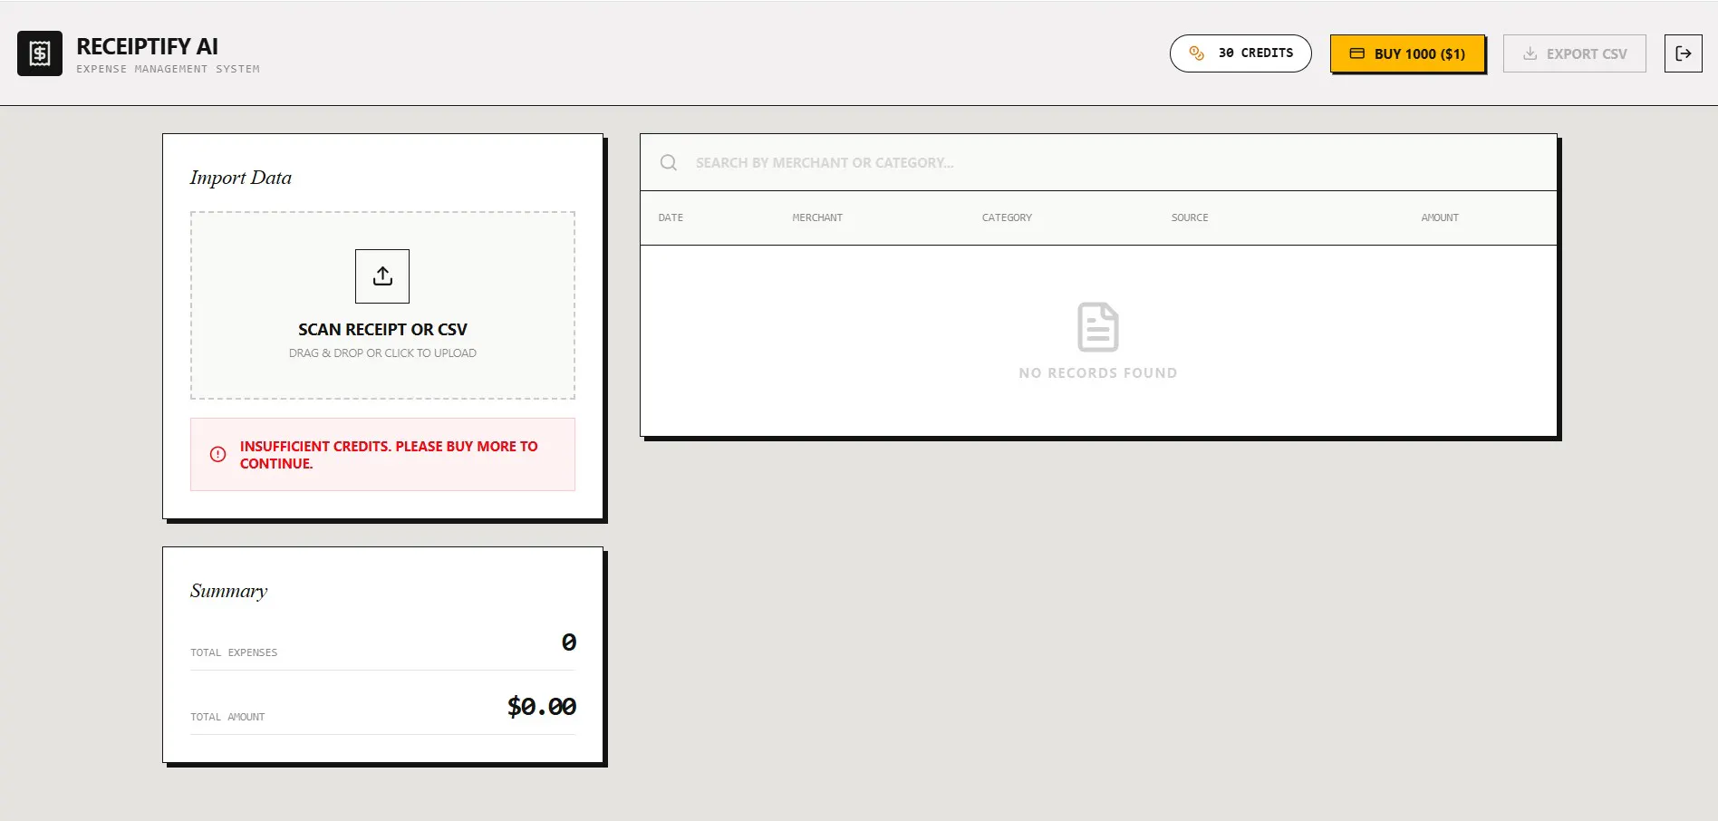Click the search magnifier icon
This screenshot has height=821, width=1718.
(669, 162)
